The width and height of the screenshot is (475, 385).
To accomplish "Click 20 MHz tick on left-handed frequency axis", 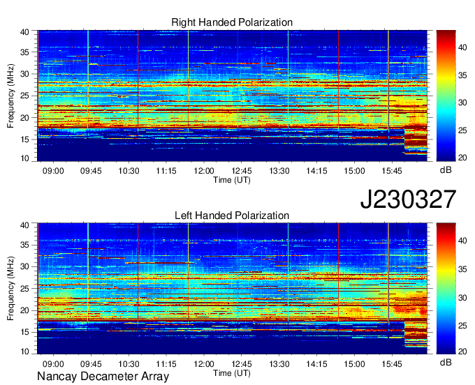I will (24, 310).
